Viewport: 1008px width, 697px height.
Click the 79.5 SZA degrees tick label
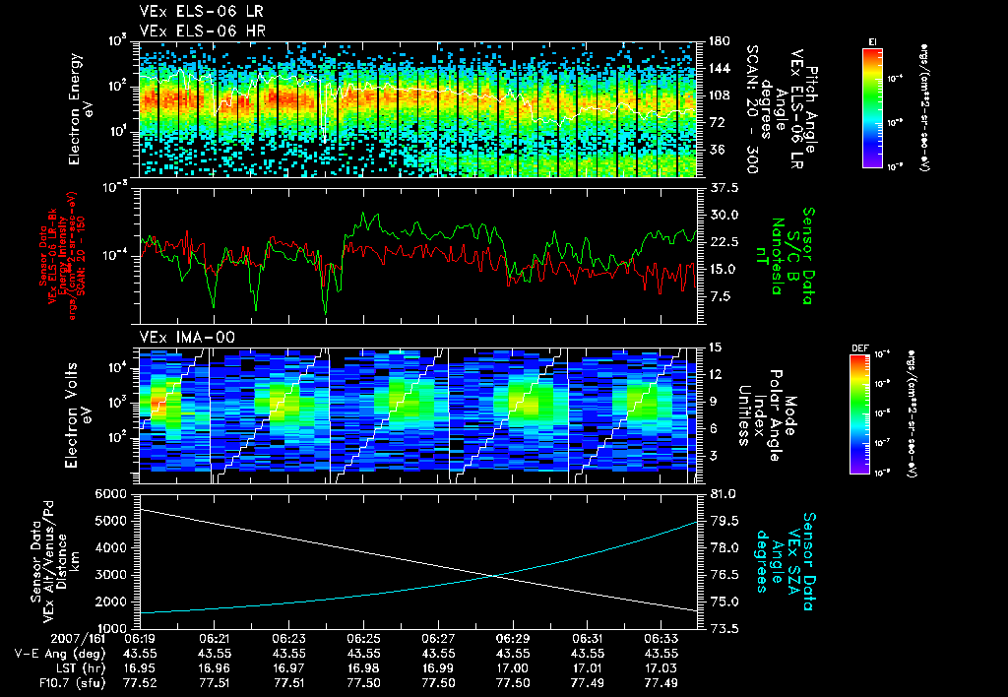tap(724, 521)
